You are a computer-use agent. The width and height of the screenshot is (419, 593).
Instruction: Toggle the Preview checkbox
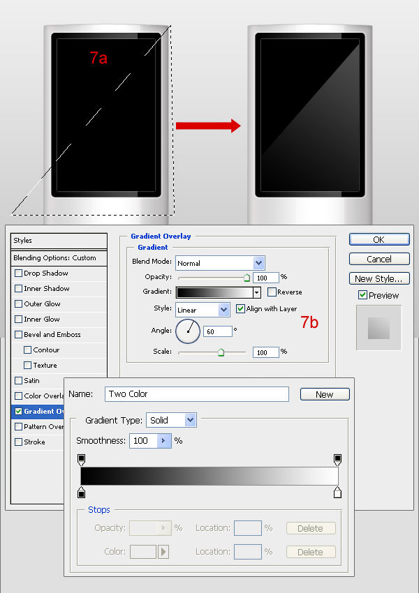[362, 295]
